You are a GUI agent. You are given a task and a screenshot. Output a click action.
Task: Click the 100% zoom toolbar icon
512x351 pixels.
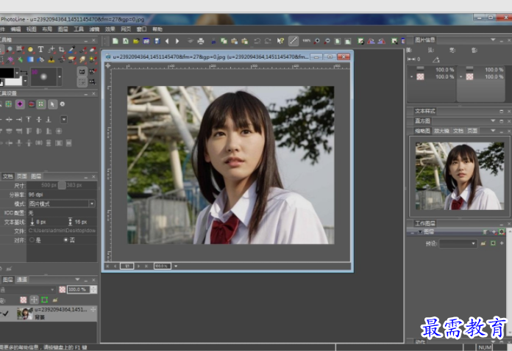(306, 40)
